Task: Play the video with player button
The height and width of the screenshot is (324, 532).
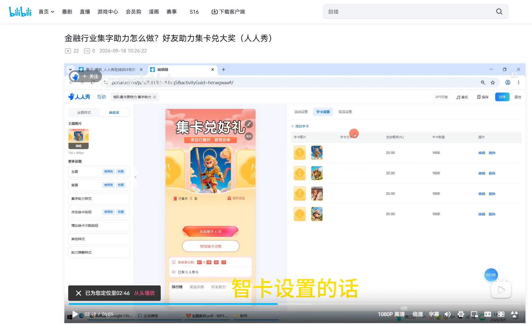Action: click(75, 314)
